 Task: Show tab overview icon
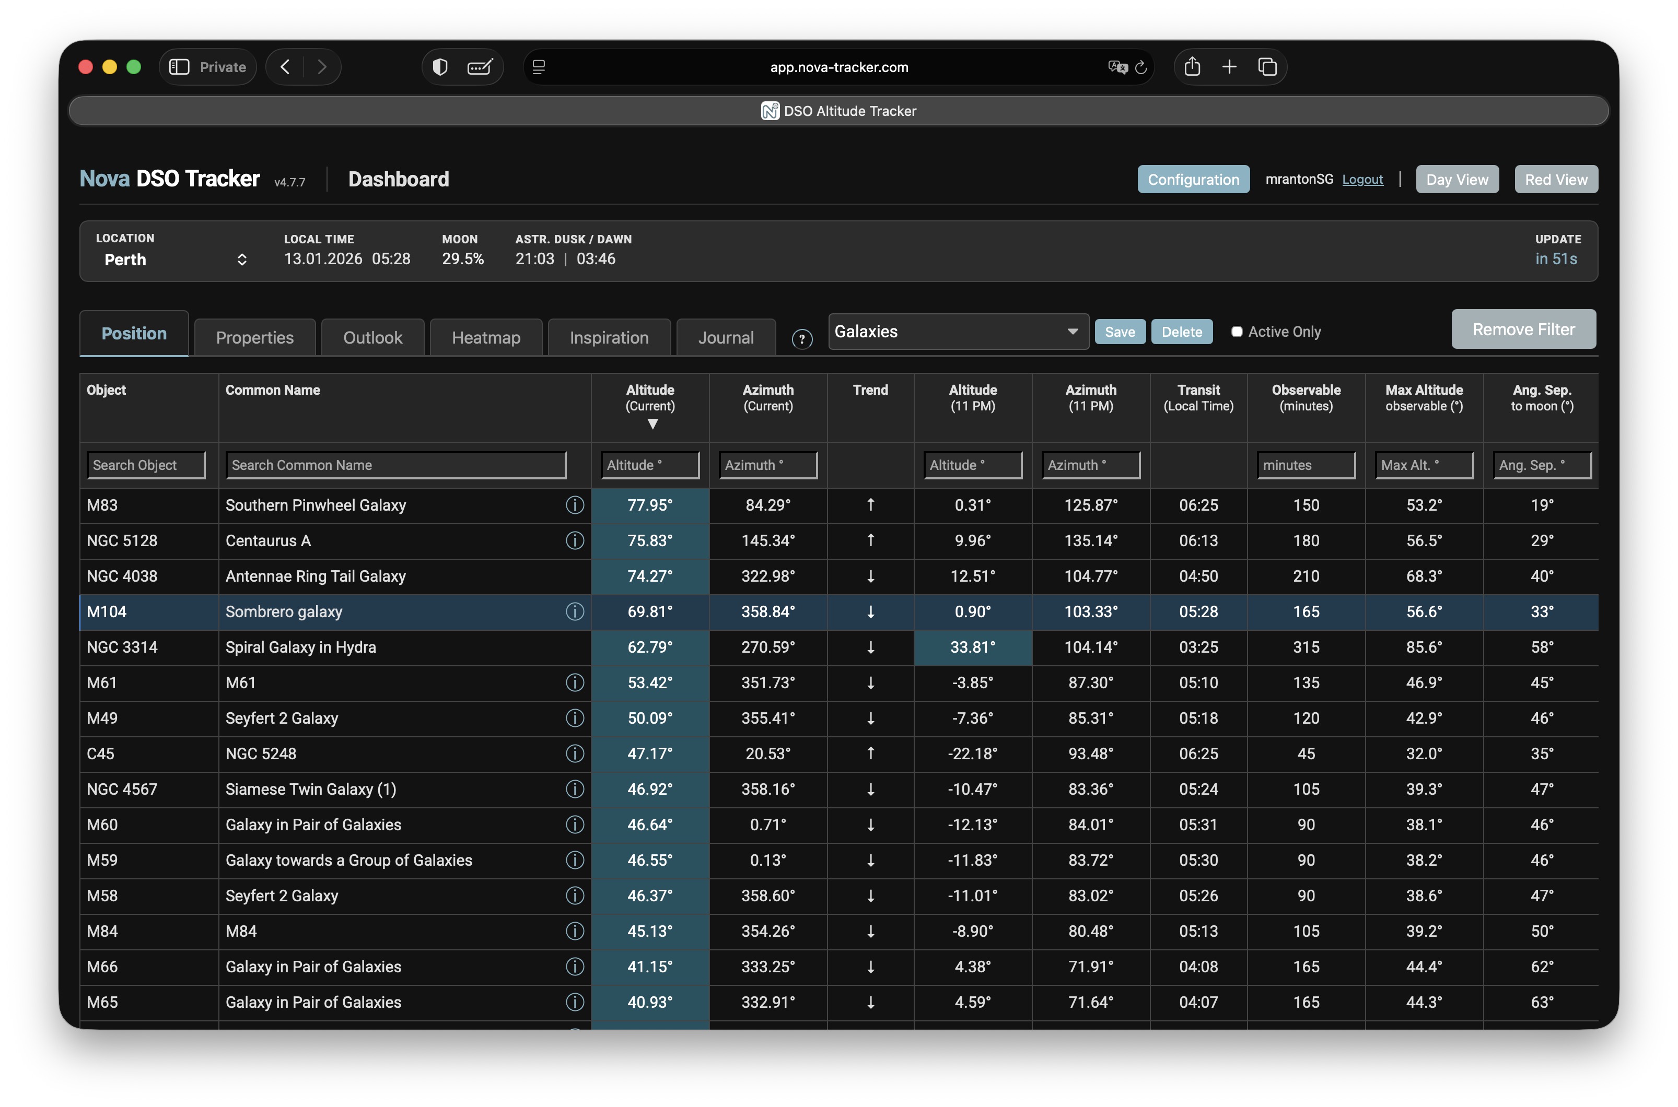pos(1267,67)
